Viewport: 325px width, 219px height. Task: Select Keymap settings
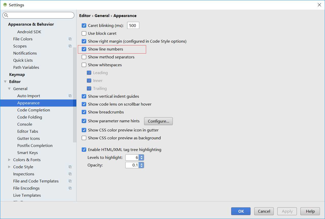[17, 75]
